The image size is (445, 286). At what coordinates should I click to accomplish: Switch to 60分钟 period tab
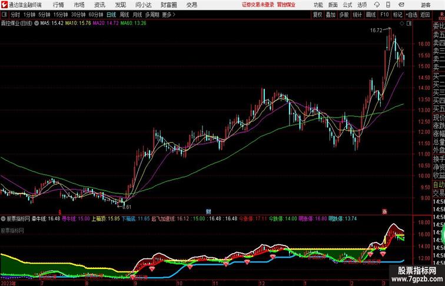click(96, 15)
